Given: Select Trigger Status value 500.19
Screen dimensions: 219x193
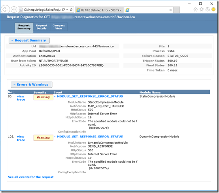Looking at the screenshot, I should pos(172,61).
